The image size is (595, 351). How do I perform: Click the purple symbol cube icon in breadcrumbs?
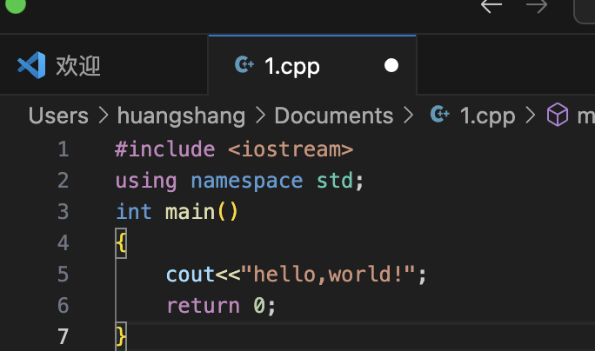click(556, 116)
